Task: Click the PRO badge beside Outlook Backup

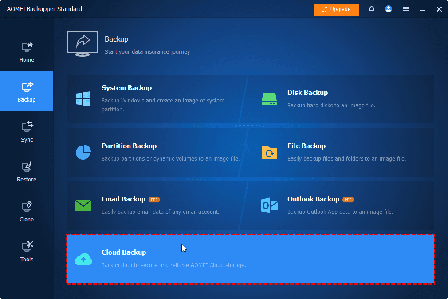Action: 348,200
